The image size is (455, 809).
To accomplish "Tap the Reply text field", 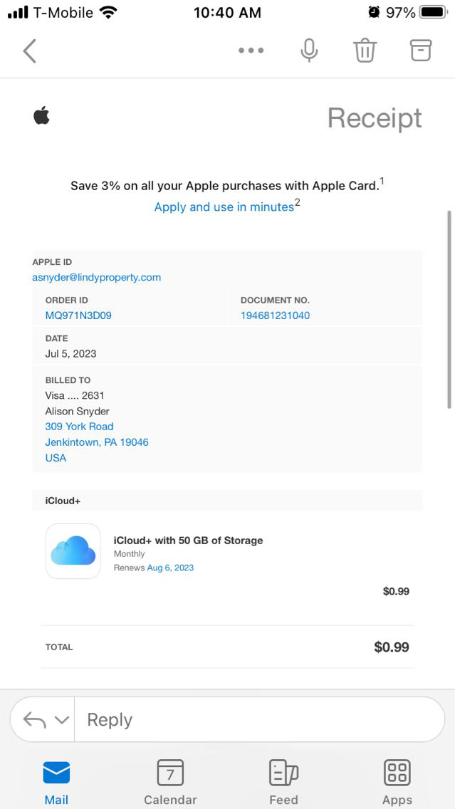I will (256, 720).
